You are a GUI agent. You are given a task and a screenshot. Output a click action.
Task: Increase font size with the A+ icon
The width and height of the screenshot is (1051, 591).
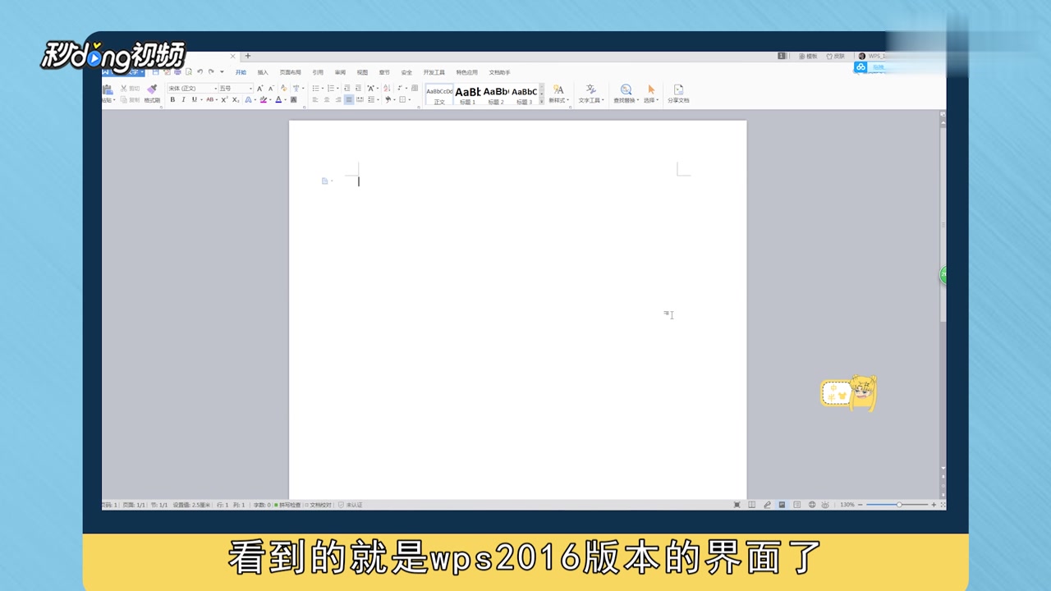[x=260, y=88]
